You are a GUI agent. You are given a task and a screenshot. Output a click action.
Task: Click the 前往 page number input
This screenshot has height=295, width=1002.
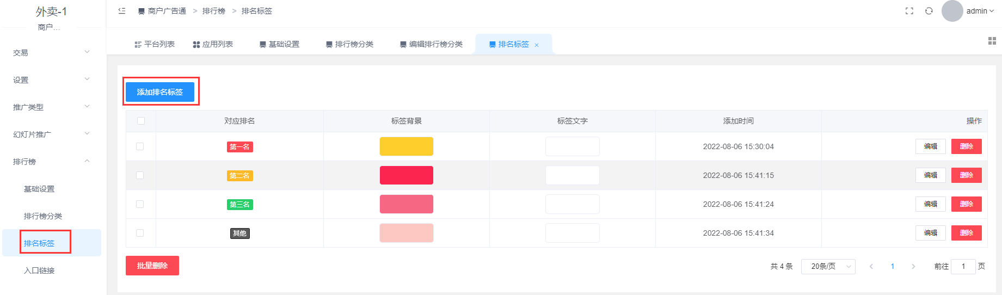963,266
